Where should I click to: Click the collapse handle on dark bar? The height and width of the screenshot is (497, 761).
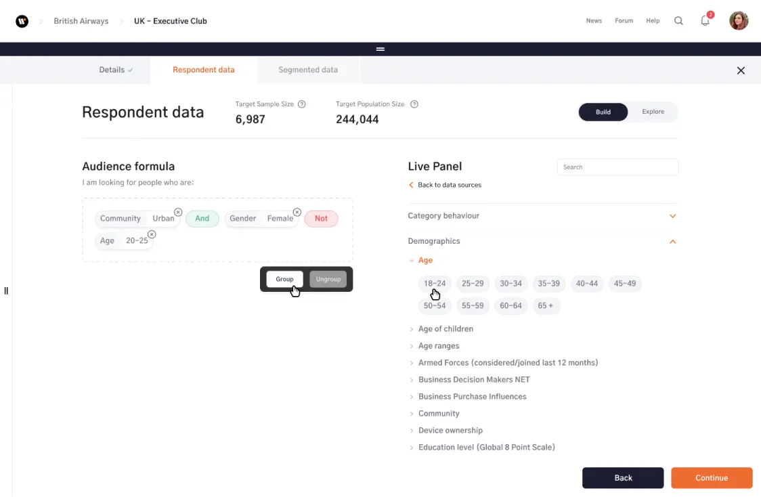(380, 49)
